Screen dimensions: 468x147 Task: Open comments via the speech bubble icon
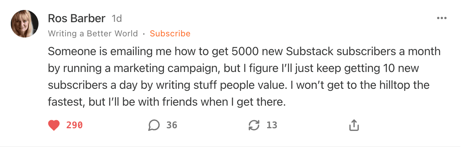point(154,125)
